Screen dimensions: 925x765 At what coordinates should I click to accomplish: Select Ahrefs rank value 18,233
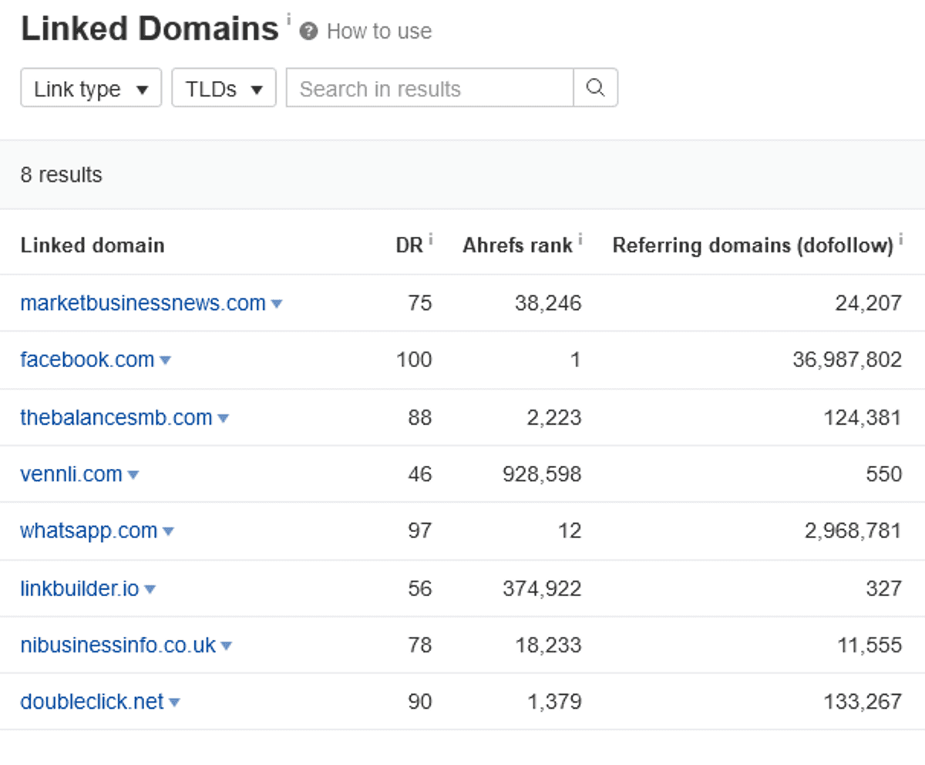click(548, 645)
